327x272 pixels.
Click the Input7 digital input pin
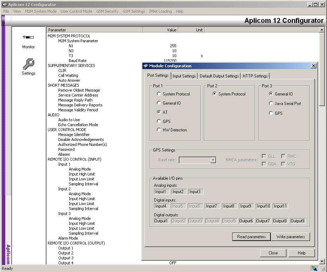coord(212,206)
